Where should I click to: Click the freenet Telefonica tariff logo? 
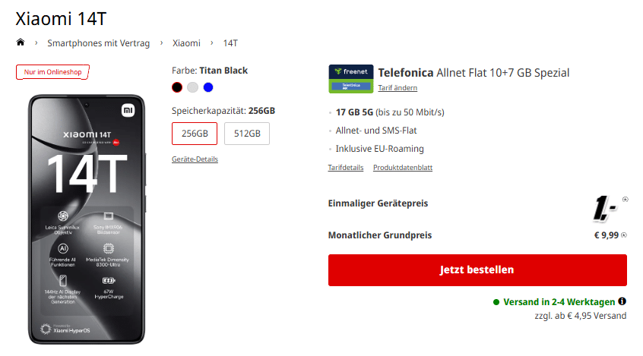(x=351, y=79)
